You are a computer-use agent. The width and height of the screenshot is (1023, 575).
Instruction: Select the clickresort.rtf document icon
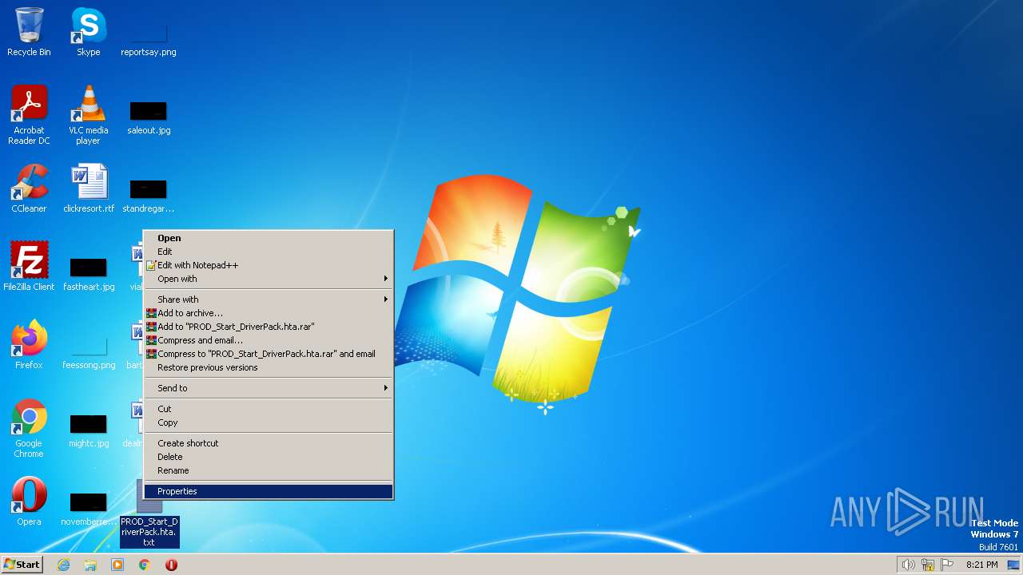[88, 188]
